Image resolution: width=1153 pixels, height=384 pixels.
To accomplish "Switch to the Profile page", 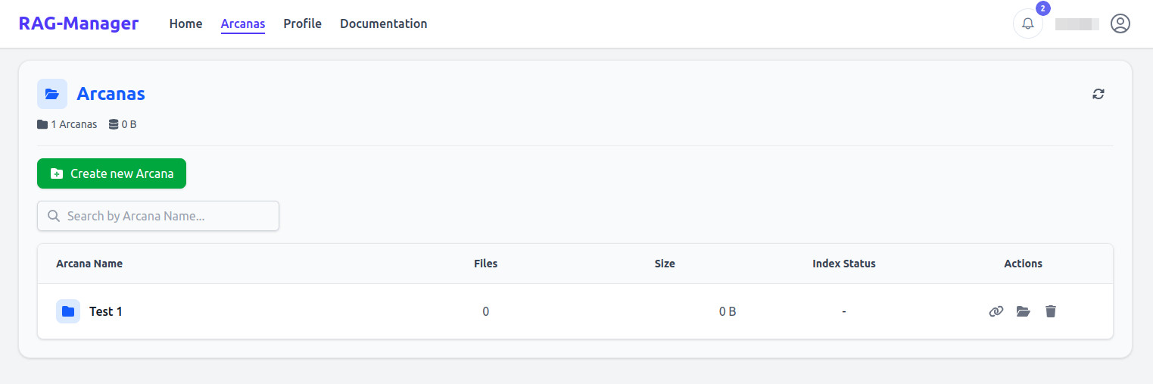I will pos(302,23).
